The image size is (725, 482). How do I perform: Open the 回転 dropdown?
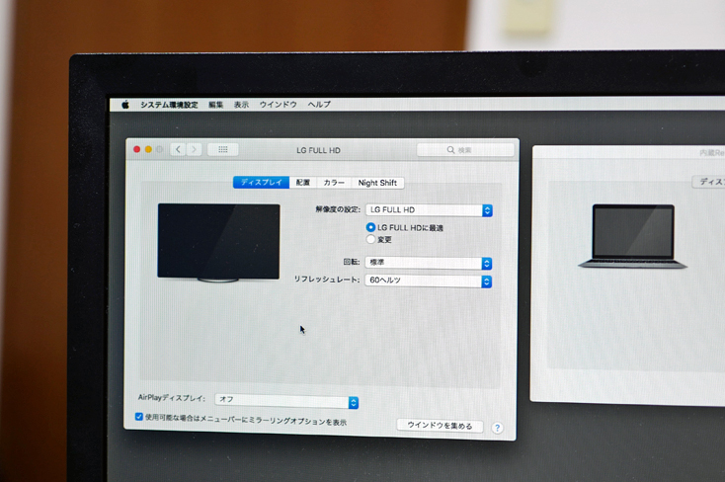point(428,263)
